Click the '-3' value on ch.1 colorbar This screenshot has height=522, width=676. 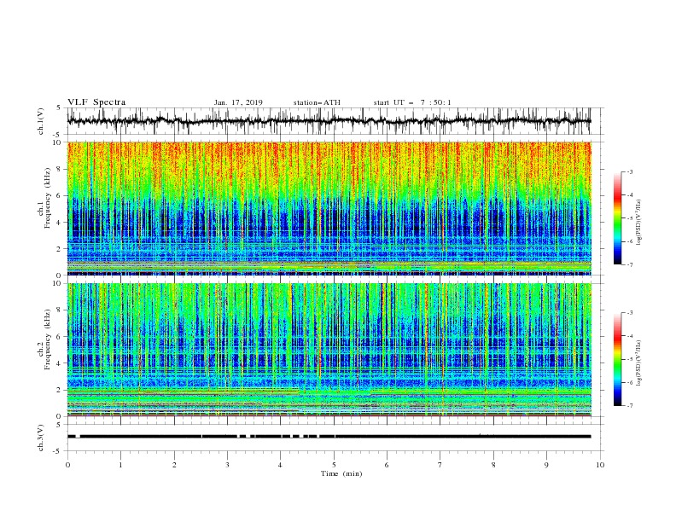tap(629, 171)
